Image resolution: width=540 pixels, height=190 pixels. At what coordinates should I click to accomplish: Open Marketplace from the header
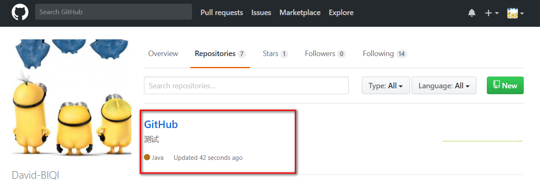click(300, 13)
